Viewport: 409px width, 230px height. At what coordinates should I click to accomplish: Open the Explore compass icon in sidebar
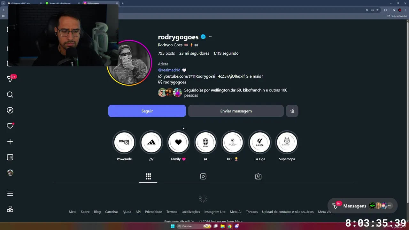(10, 110)
